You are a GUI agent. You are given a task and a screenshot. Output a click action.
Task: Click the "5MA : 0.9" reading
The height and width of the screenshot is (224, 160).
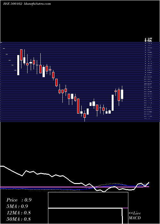click(x=17, y=206)
